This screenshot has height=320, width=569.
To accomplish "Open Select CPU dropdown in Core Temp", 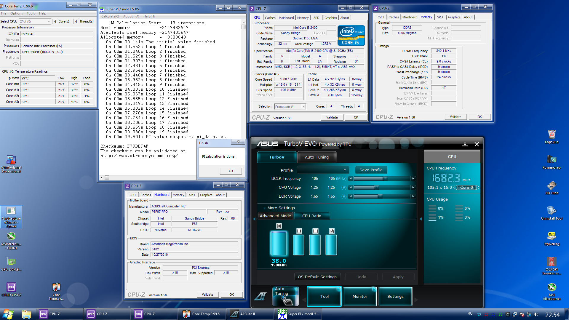I will (x=35, y=21).
